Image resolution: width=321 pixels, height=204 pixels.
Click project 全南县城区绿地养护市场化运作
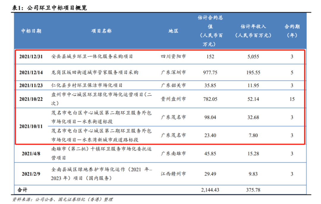pos(101,174)
